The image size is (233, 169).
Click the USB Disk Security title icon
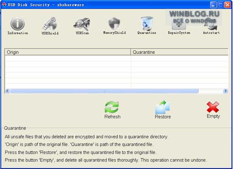click(4, 5)
